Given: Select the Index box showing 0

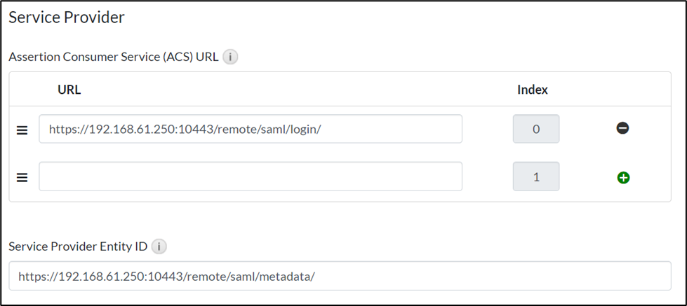Looking at the screenshot, I should click(536, 129).
